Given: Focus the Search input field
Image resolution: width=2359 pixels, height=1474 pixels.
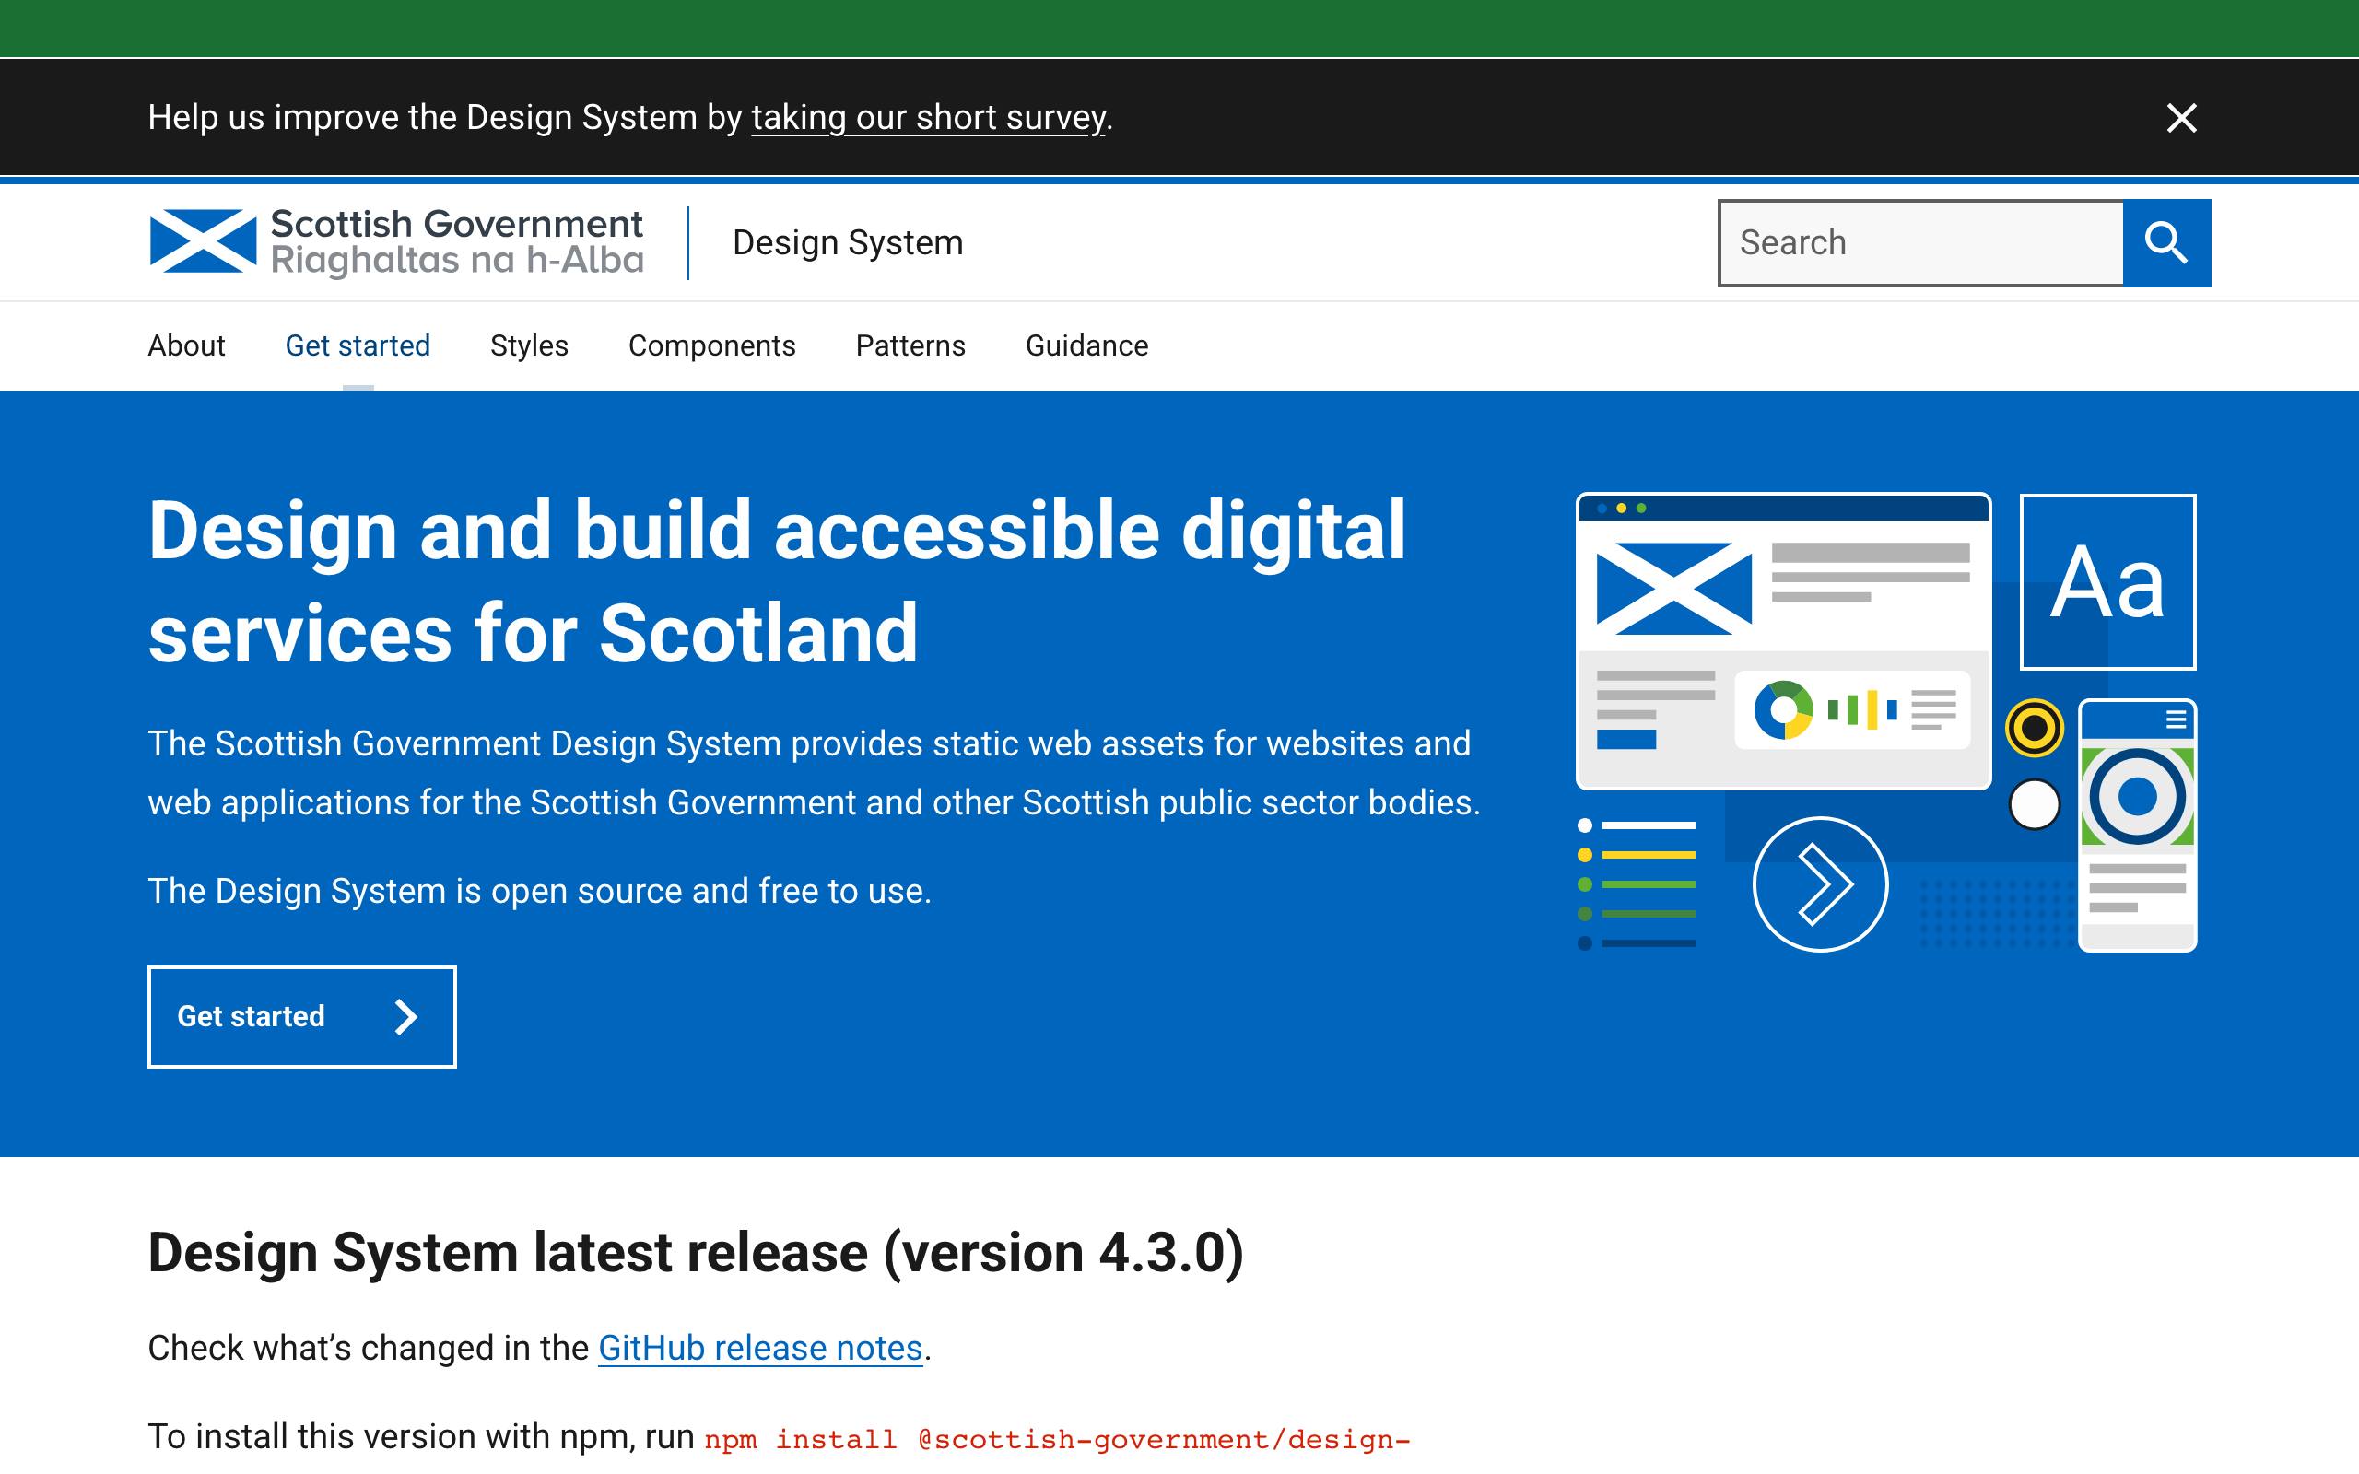Looking at the screenshot, I should click(x=1920, y=242).
